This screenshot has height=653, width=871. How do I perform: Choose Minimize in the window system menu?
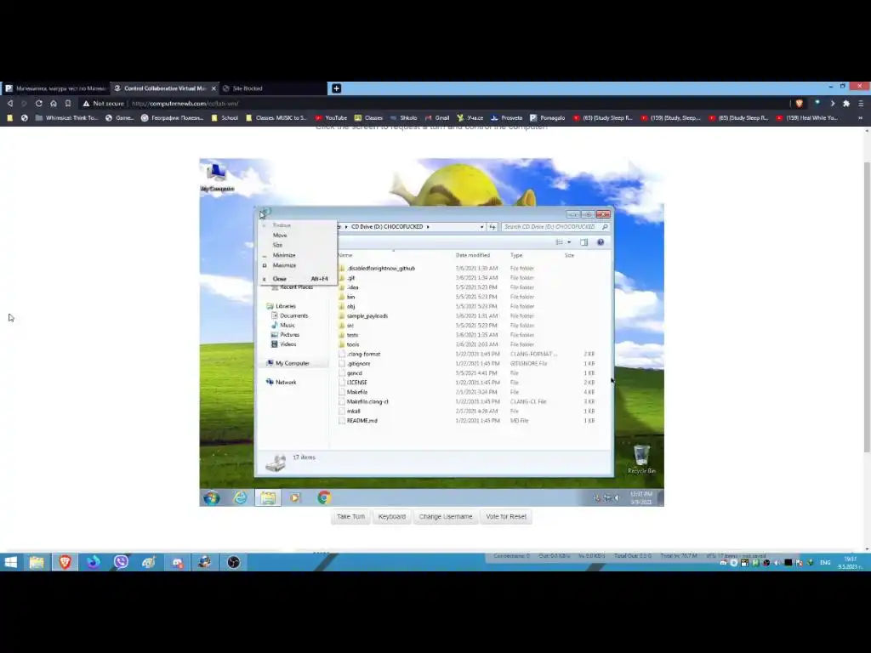pyautogui.click(x=284, y=255)
